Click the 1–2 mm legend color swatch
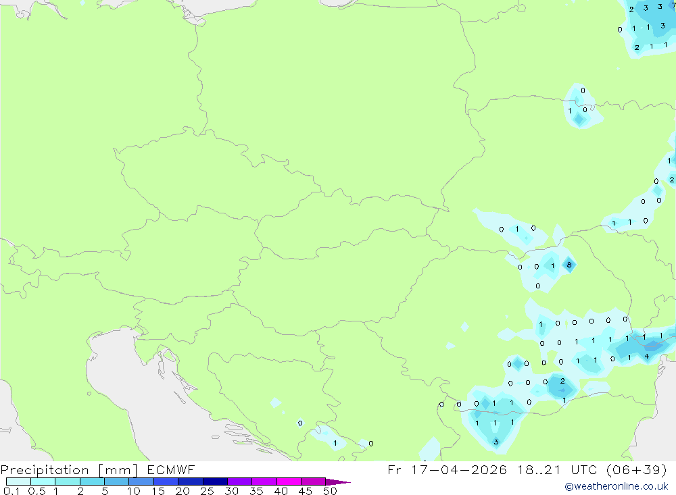This screenshot has width=676, height=495. [x=67, y=481]
